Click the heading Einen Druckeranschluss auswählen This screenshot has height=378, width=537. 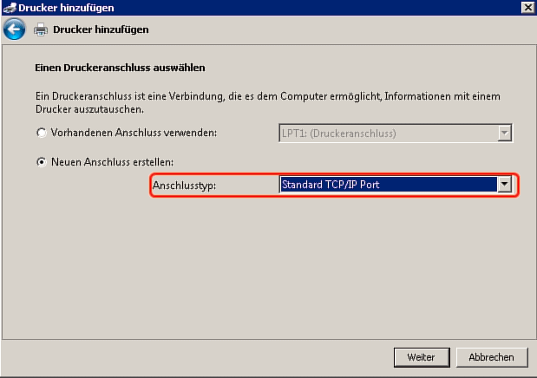120,68
